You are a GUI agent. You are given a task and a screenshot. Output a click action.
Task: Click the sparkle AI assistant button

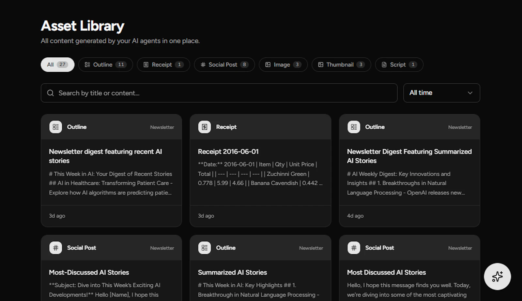click(x=497, y=276)
